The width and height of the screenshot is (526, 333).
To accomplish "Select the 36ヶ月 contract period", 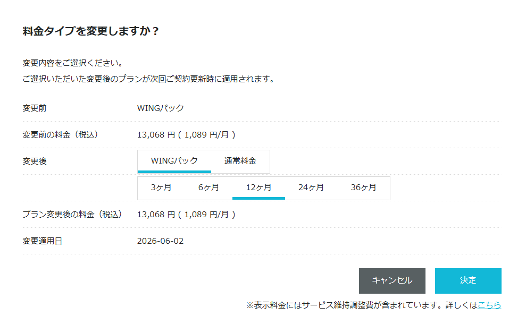I will click(x=363, y=187).
